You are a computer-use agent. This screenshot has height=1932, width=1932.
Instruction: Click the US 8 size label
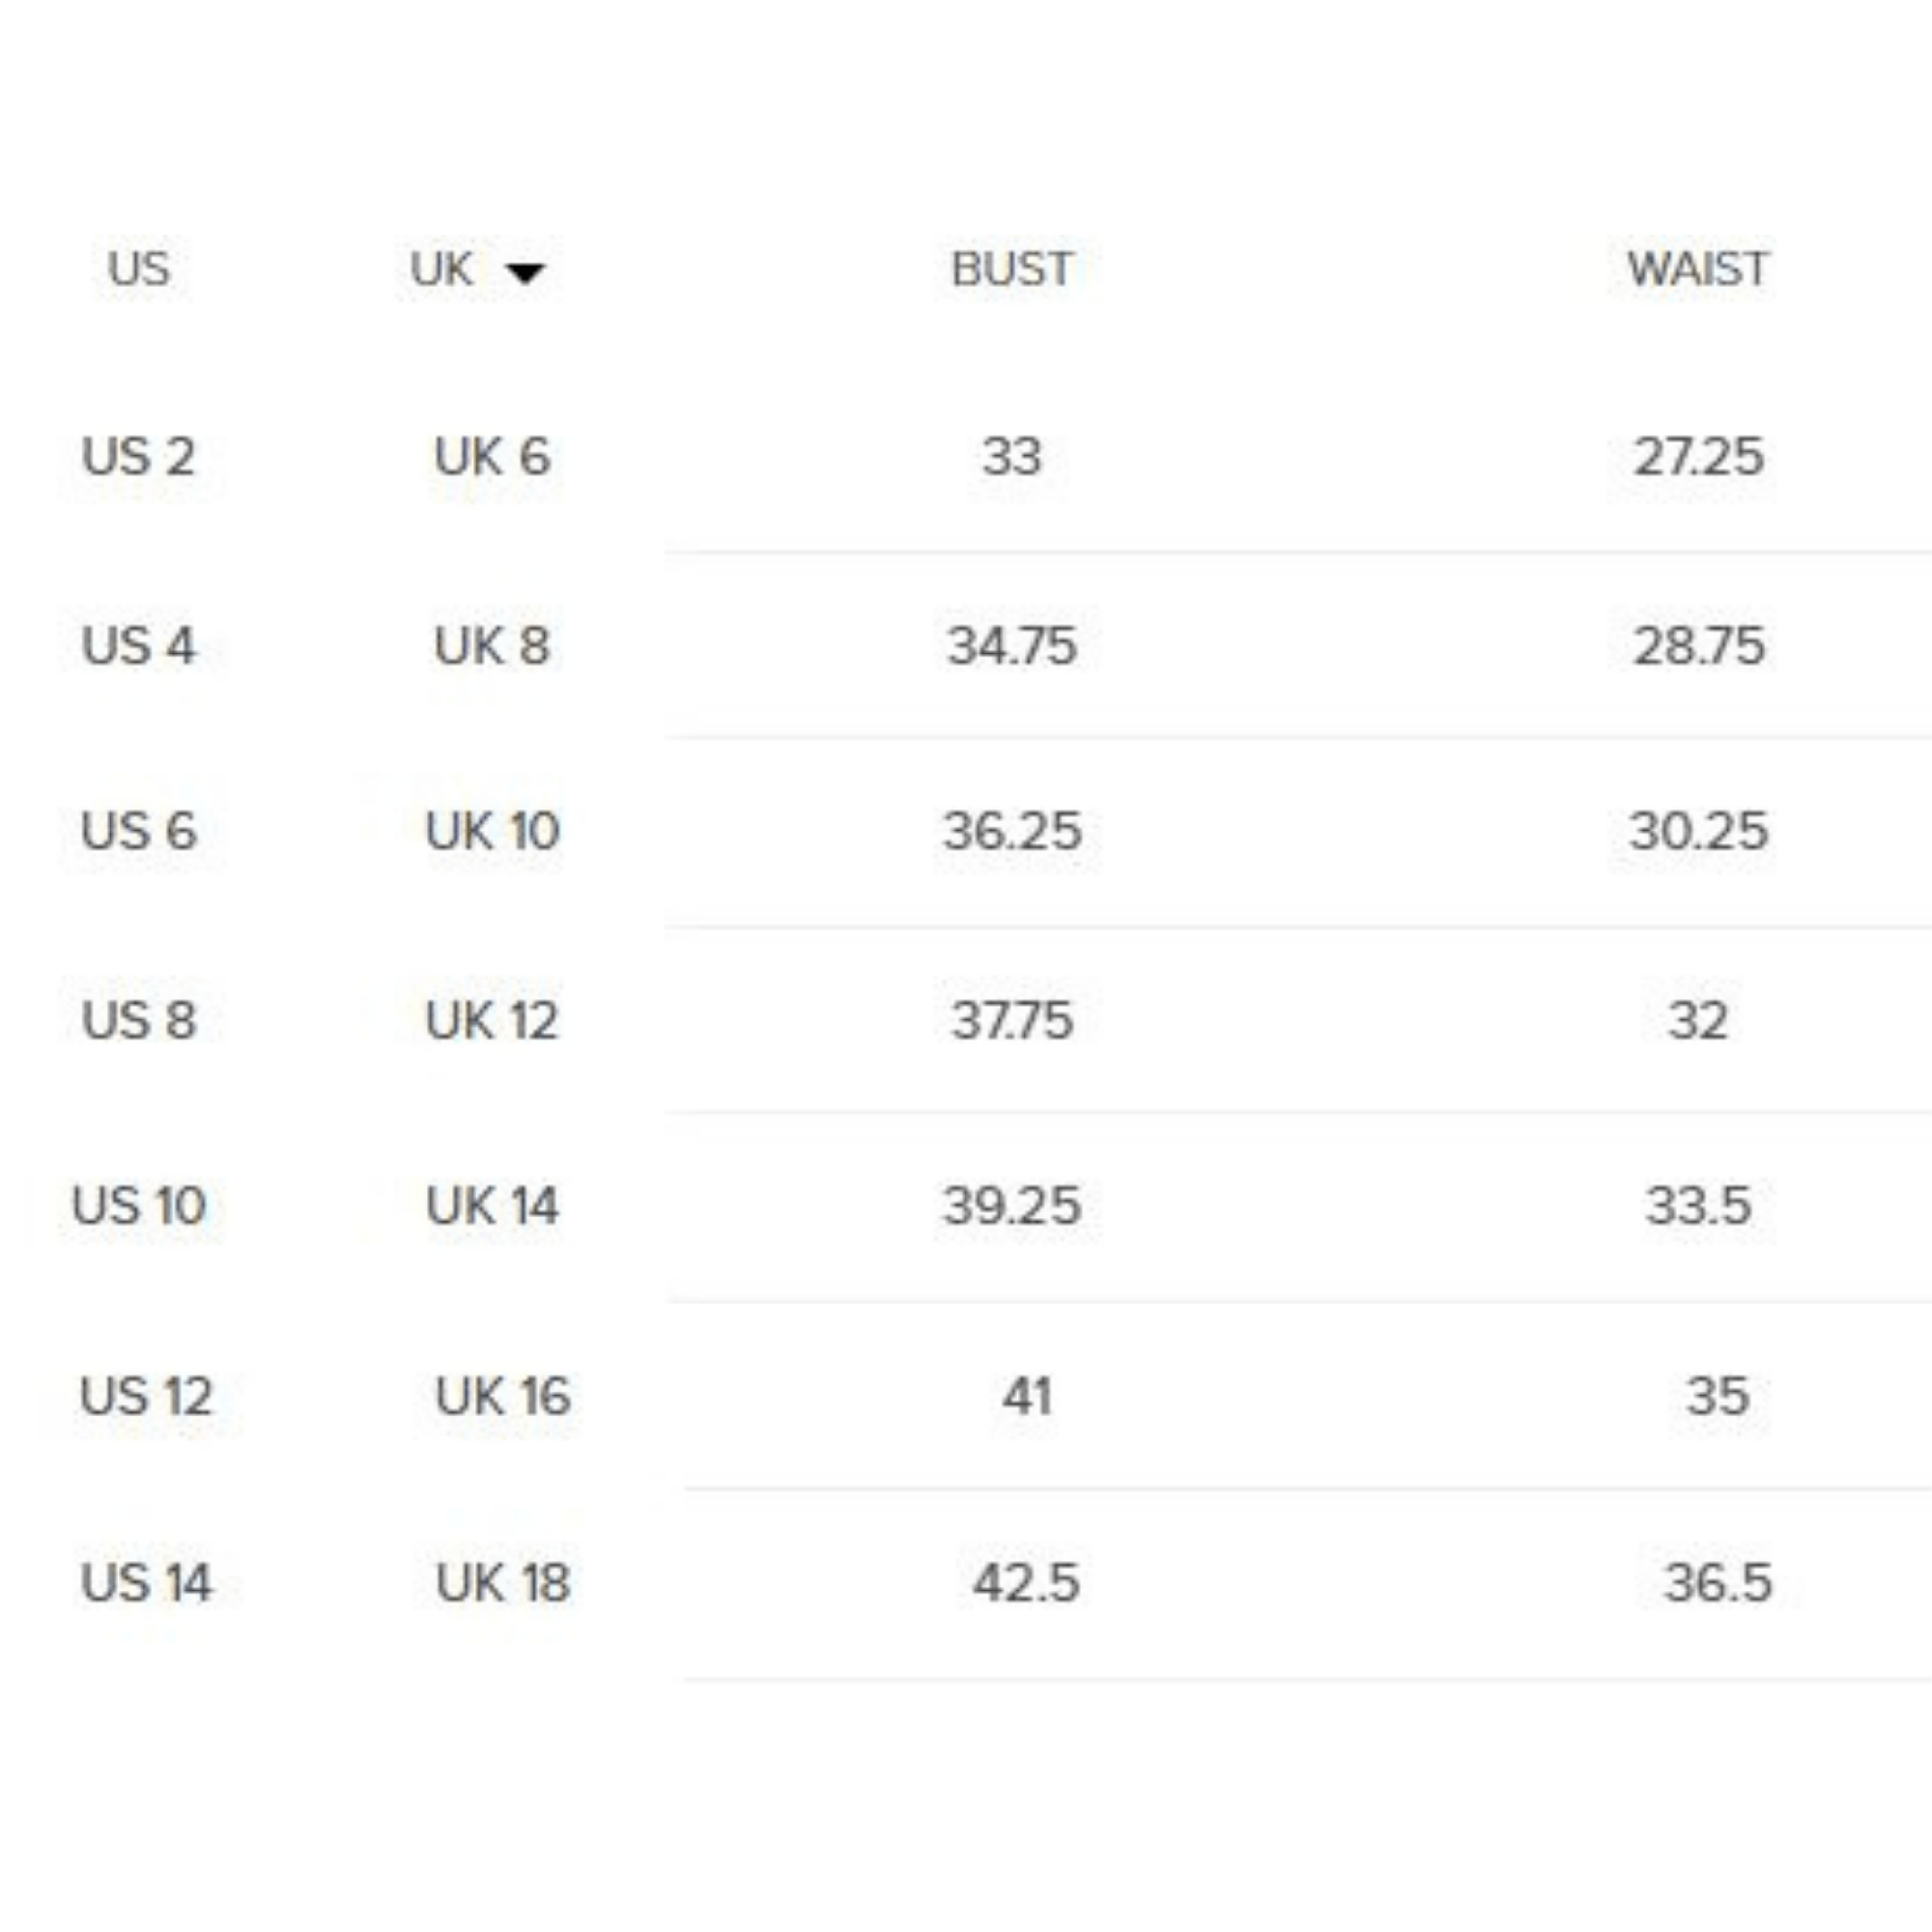coord(138,1020)
